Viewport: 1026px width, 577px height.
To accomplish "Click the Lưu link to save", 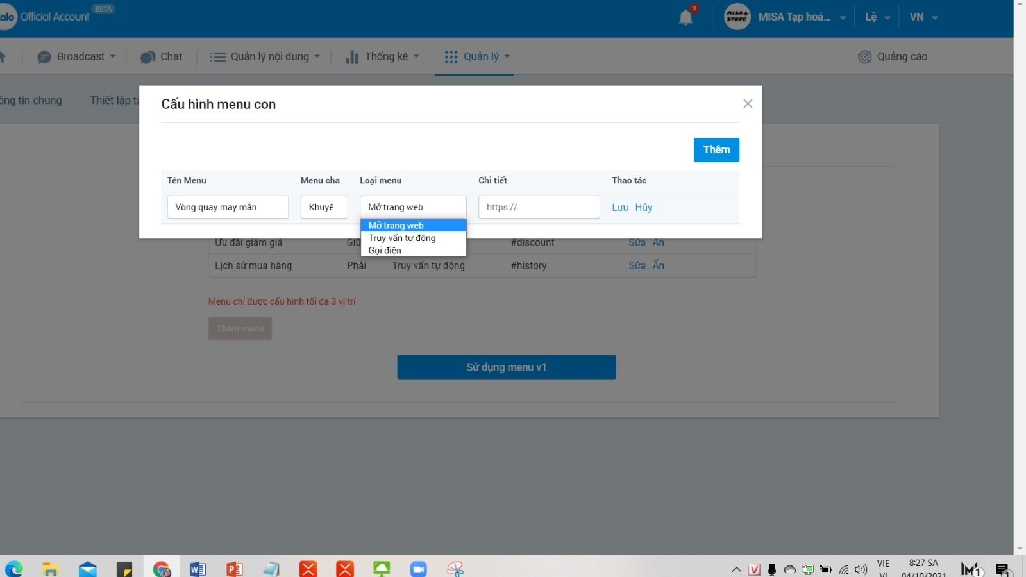I will tap(619, 208).
